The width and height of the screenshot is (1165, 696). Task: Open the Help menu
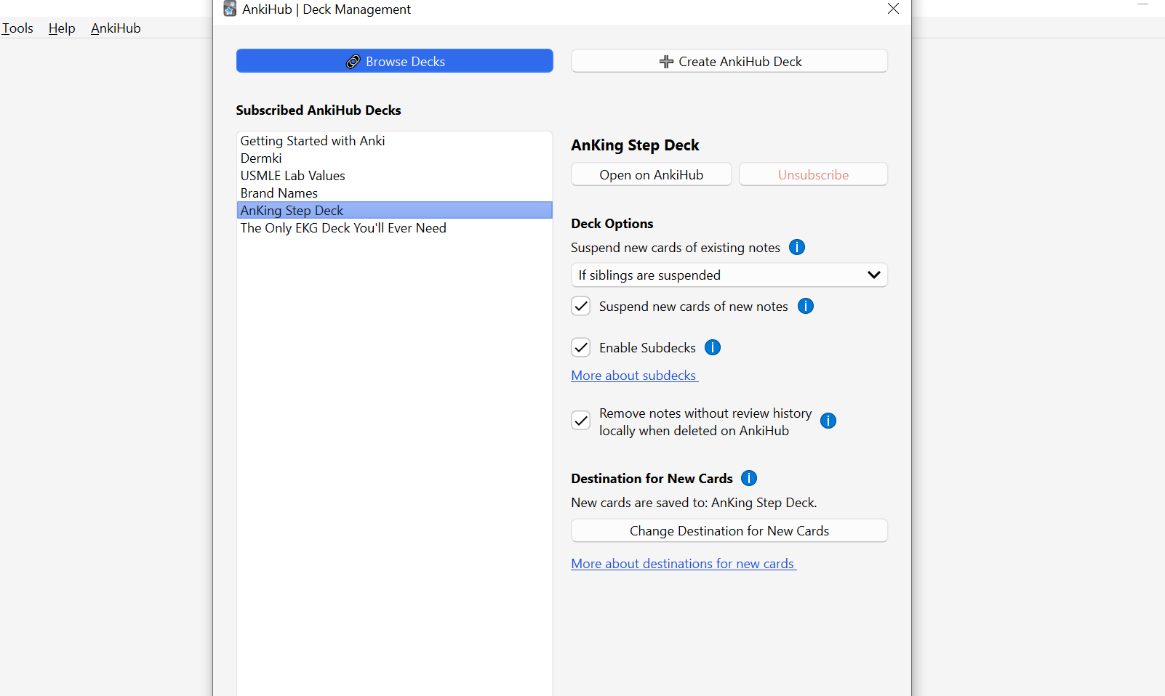[x=62, y=28]
